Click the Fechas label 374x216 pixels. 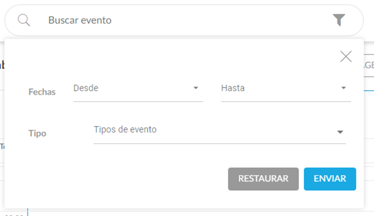[42, 92]
